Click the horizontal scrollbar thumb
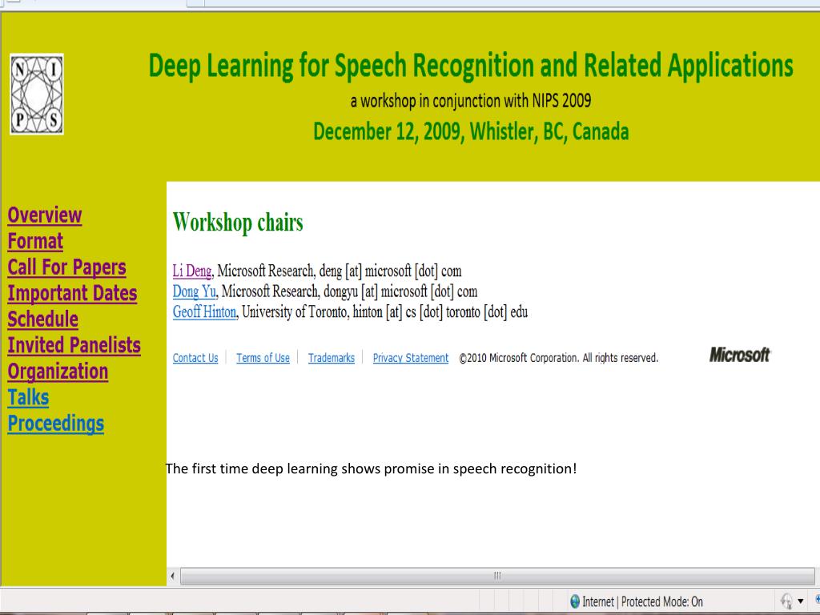The height and width of the screenshot is (615, 820). point(497,577)
